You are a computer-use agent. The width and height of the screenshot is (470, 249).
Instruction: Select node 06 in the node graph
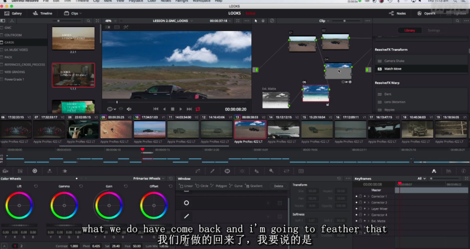tap(316, 93)
